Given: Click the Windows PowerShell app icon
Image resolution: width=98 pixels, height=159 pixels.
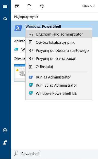Looking at the screenshot, I should tap(18, 28).
